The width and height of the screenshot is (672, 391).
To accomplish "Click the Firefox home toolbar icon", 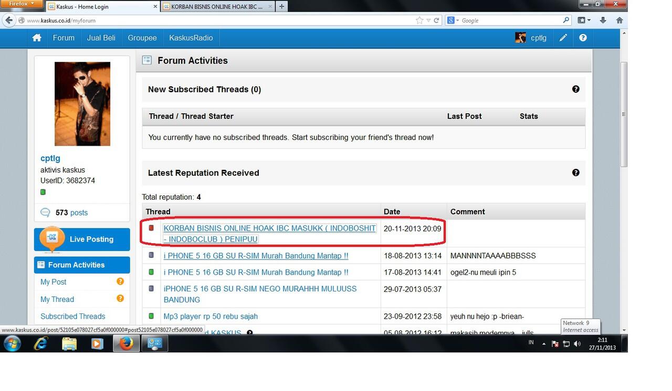I will [619, 20].
